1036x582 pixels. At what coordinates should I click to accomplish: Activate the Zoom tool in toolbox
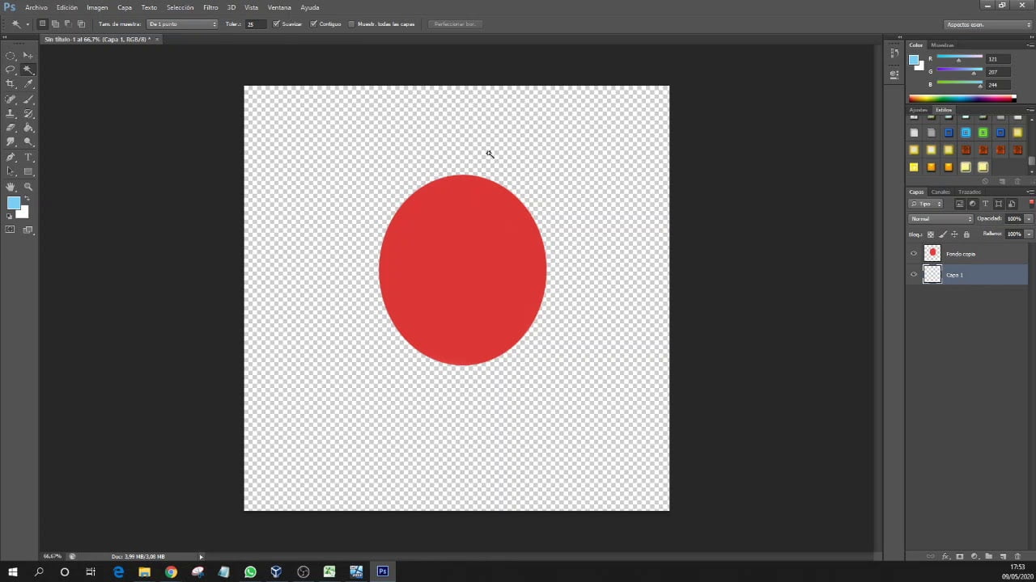(x=28, y=187)
